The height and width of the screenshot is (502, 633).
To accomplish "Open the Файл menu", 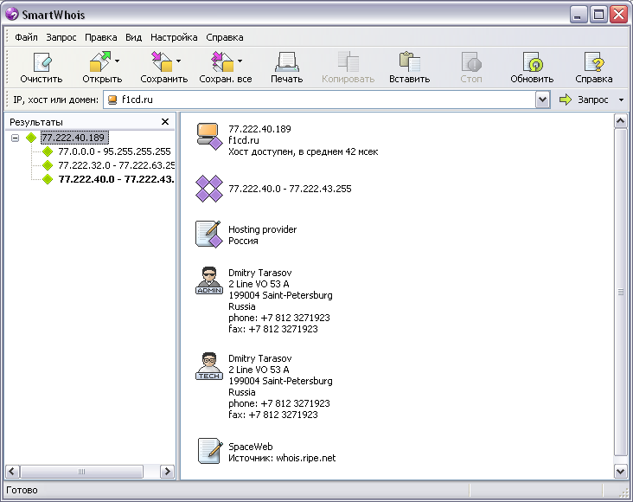I will pos(26,37).
